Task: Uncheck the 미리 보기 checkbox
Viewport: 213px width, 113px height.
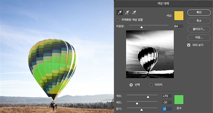Action: 189,45
